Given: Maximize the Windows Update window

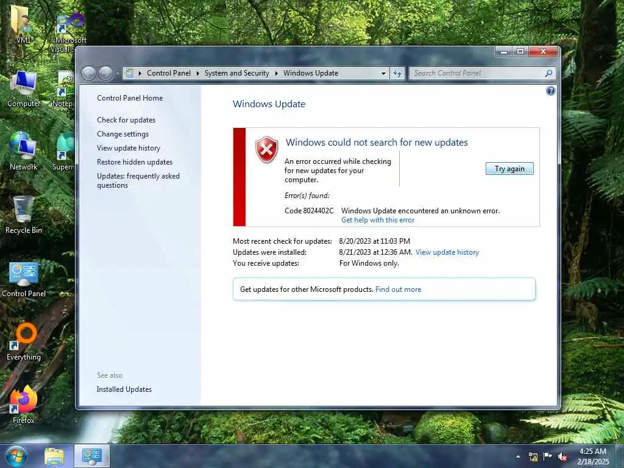Looking at the screenshot, I should coord(520,51).
